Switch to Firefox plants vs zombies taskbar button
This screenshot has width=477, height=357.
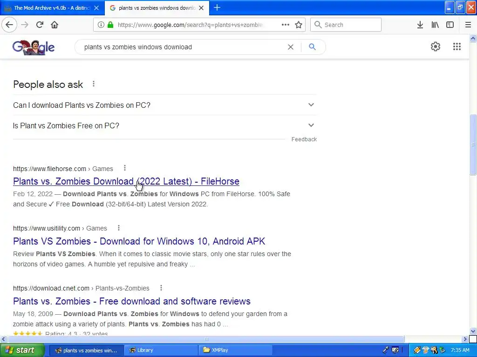pos(87,350)
